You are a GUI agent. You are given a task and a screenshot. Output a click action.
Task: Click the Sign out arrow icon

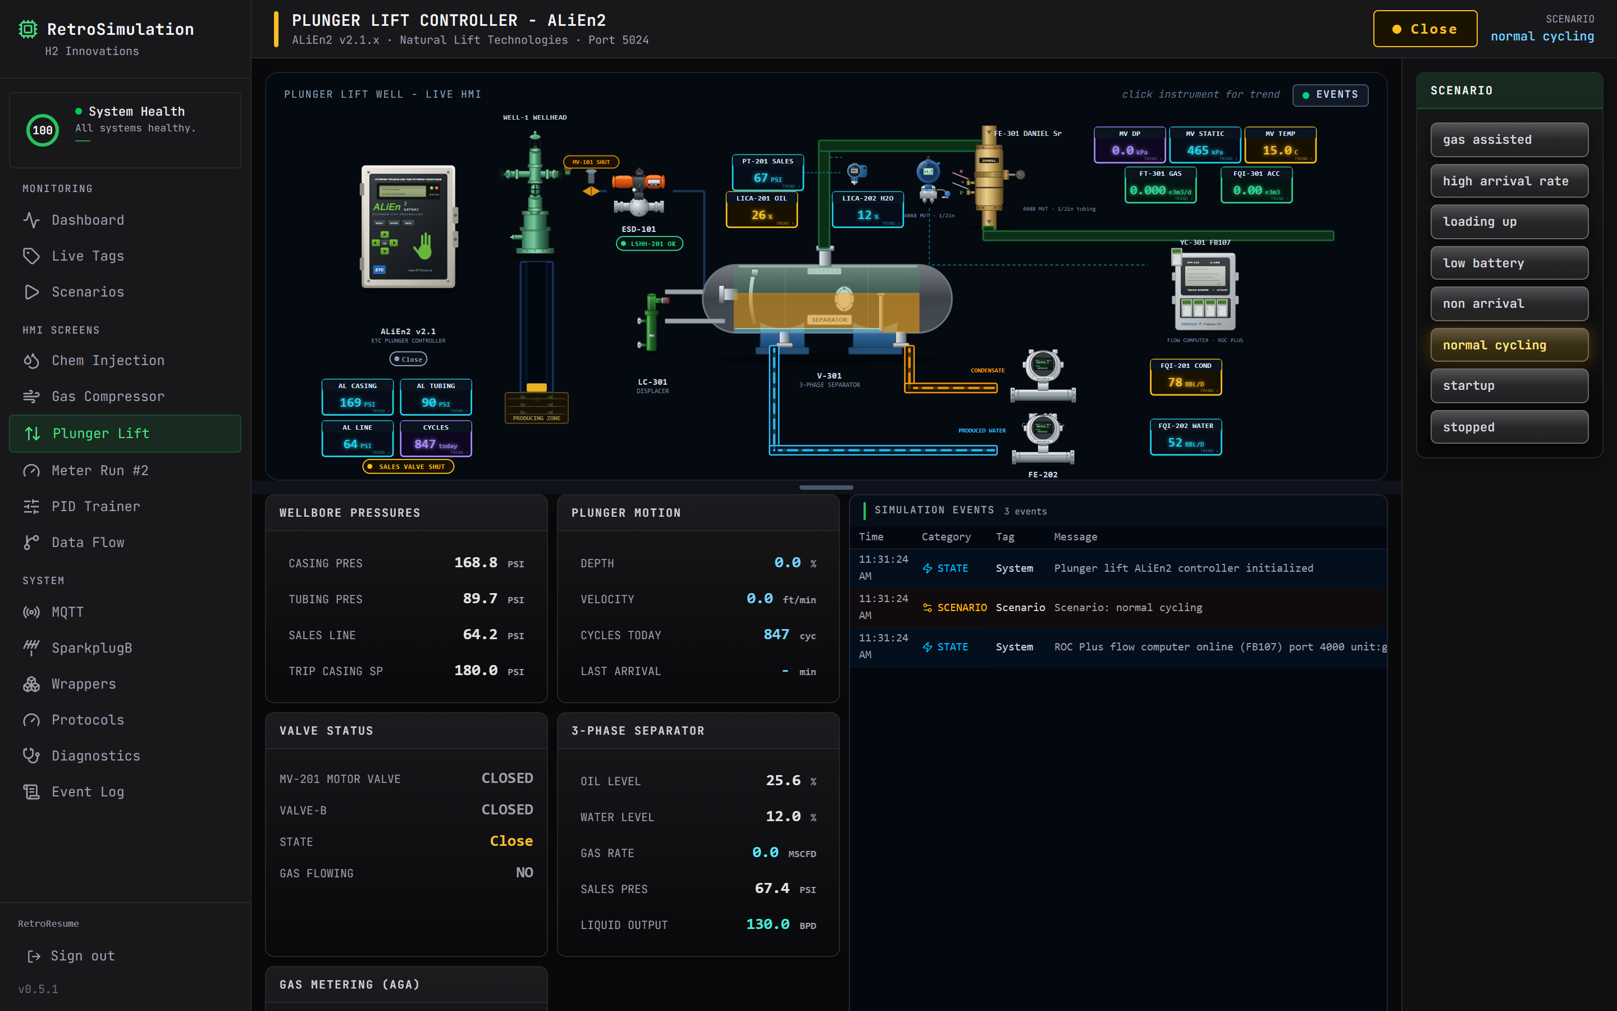coord(34,956)
